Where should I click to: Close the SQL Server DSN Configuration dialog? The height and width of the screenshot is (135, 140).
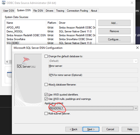click(x=138, y=48)
